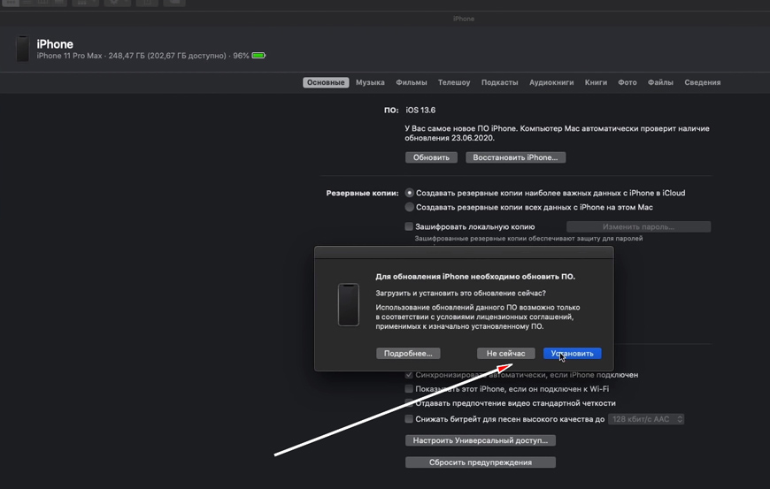Enable Зашифровать локальную копию checkbox

tap(409, 226)
